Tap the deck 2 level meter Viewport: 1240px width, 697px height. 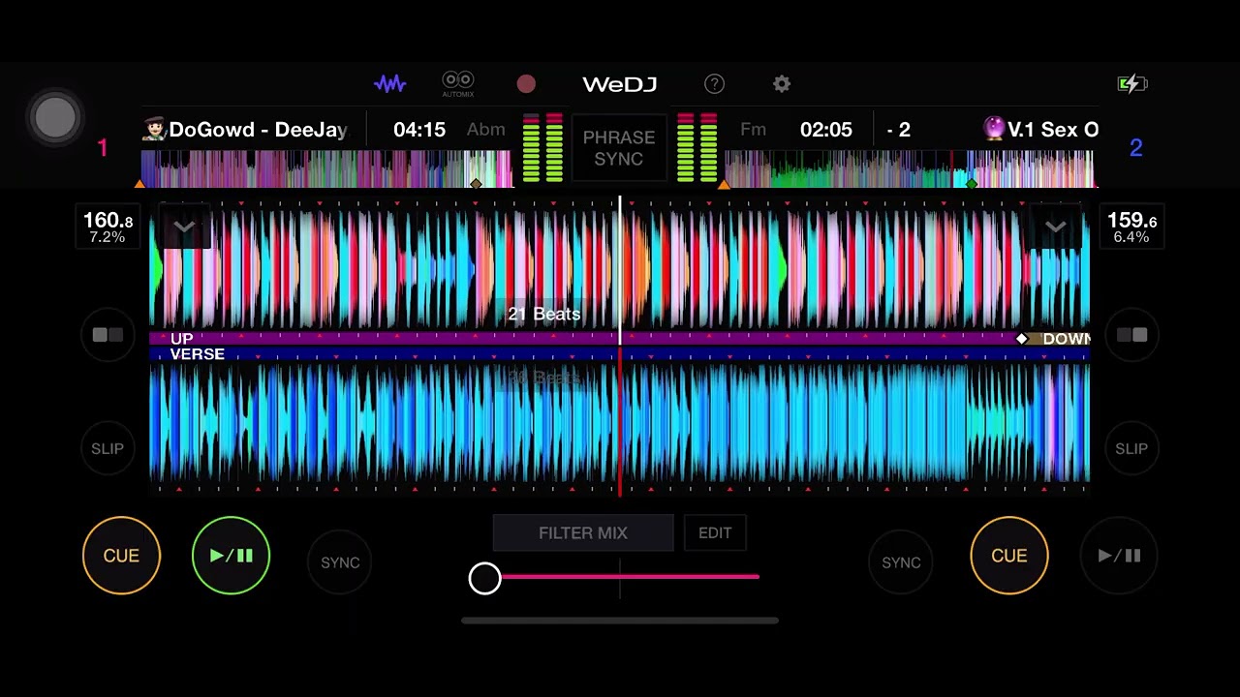697,148
